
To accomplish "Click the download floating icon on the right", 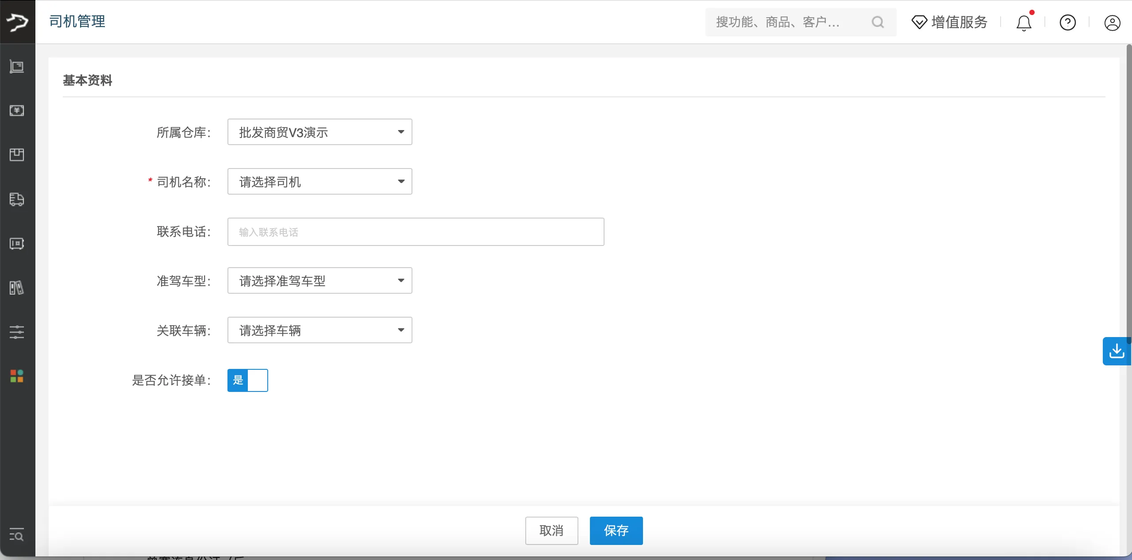I will [1116, 351].
